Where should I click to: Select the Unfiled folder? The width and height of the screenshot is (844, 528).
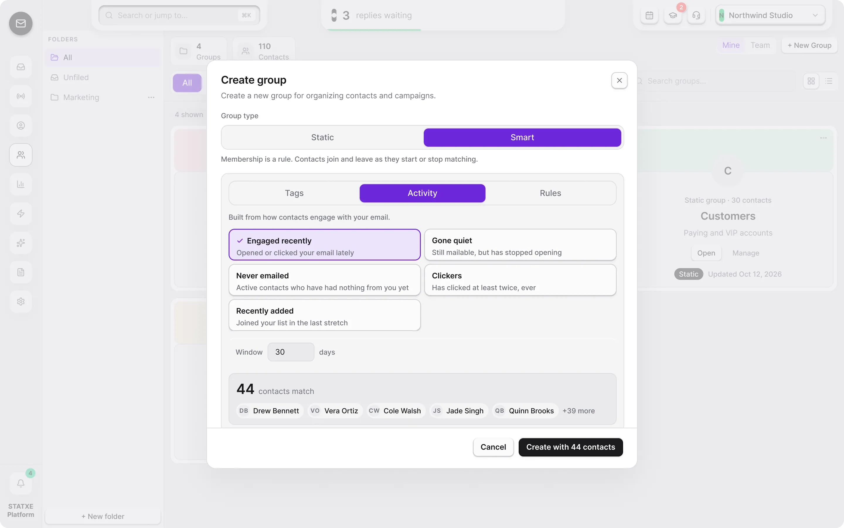[x=103, y=77]
